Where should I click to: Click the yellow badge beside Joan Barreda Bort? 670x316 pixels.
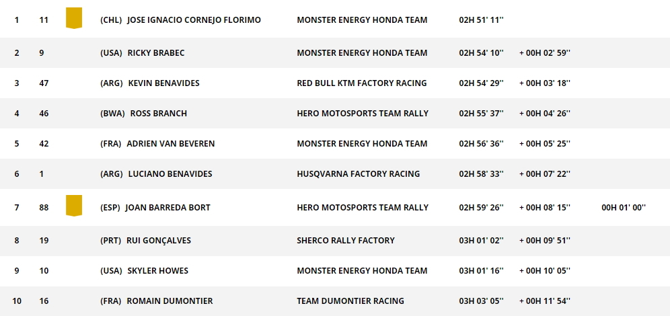pos(74,206)
